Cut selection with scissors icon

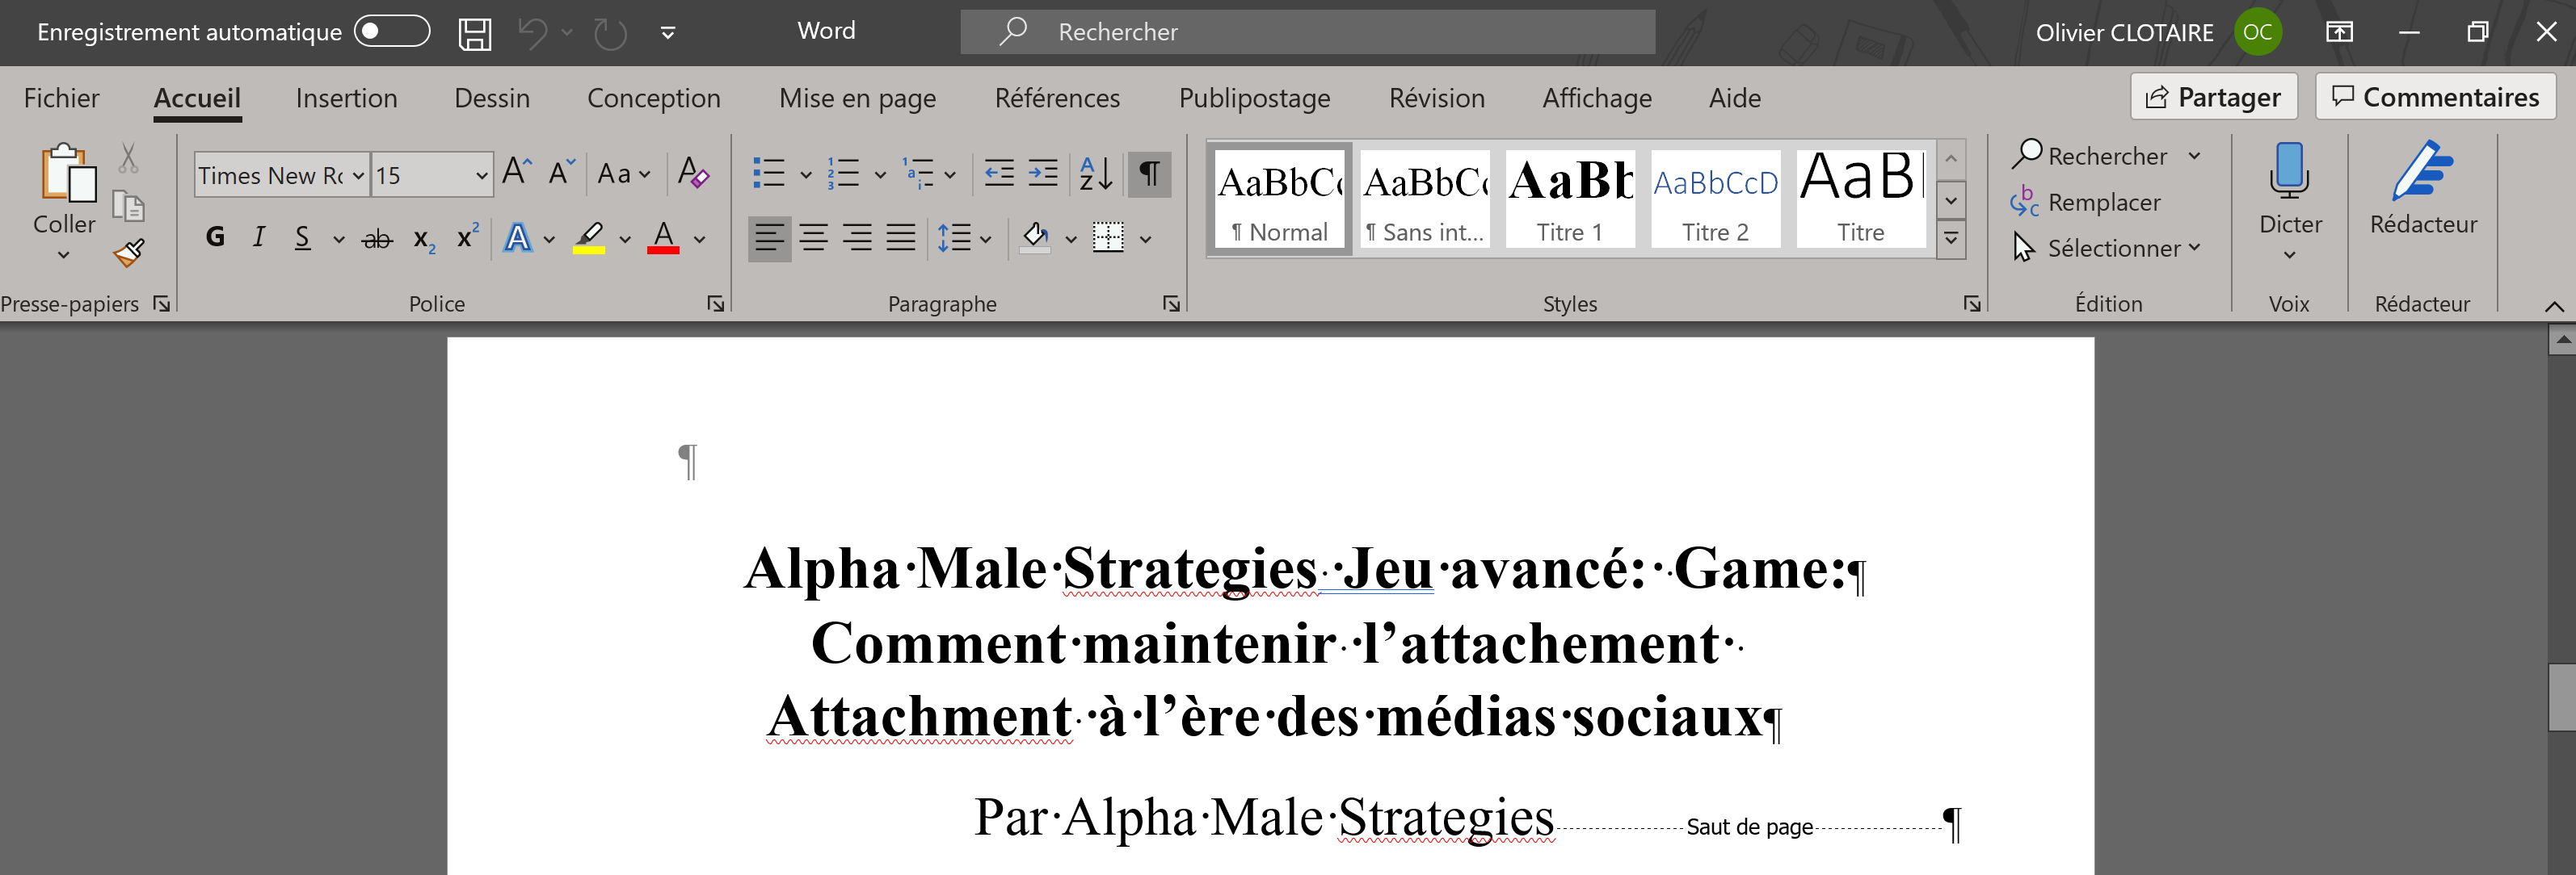click(x=128, y=157)
